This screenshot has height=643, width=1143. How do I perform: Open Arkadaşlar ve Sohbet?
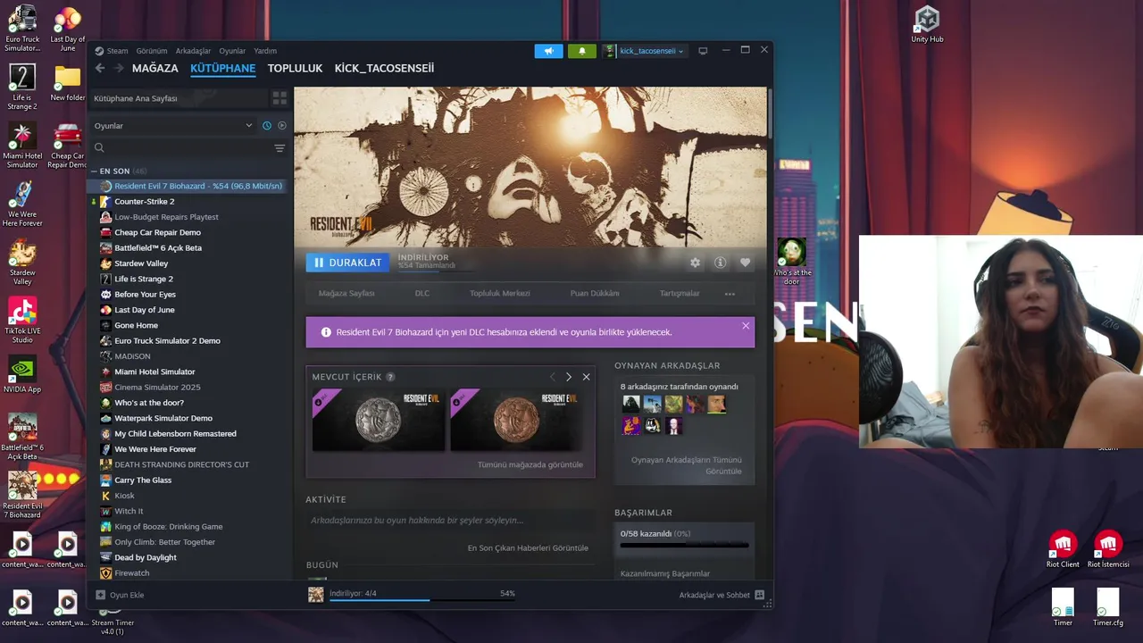(722, 595)
